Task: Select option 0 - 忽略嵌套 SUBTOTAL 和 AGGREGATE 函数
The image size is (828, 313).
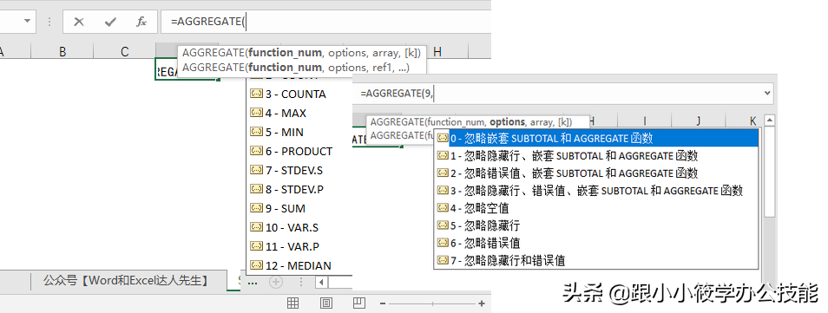Action: tap(596, 138)
